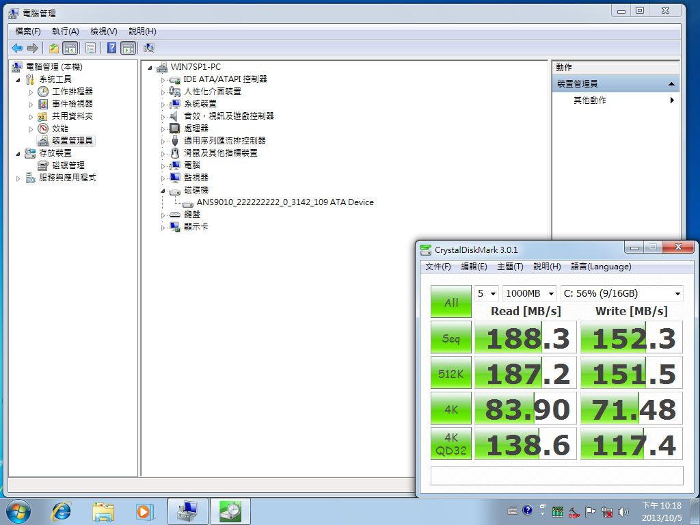The height and width of the screenshot is (525, 700).
Task: Select 共用資料夾 in the tree
Action: point(72,116)
